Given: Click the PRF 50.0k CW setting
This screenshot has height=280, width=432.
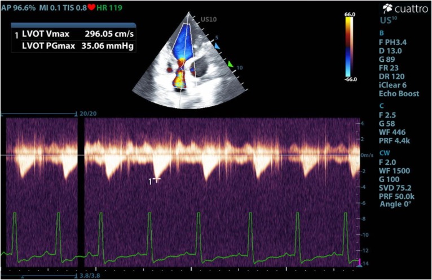Looking at the screenshot, I should click(x=396, y=196).
